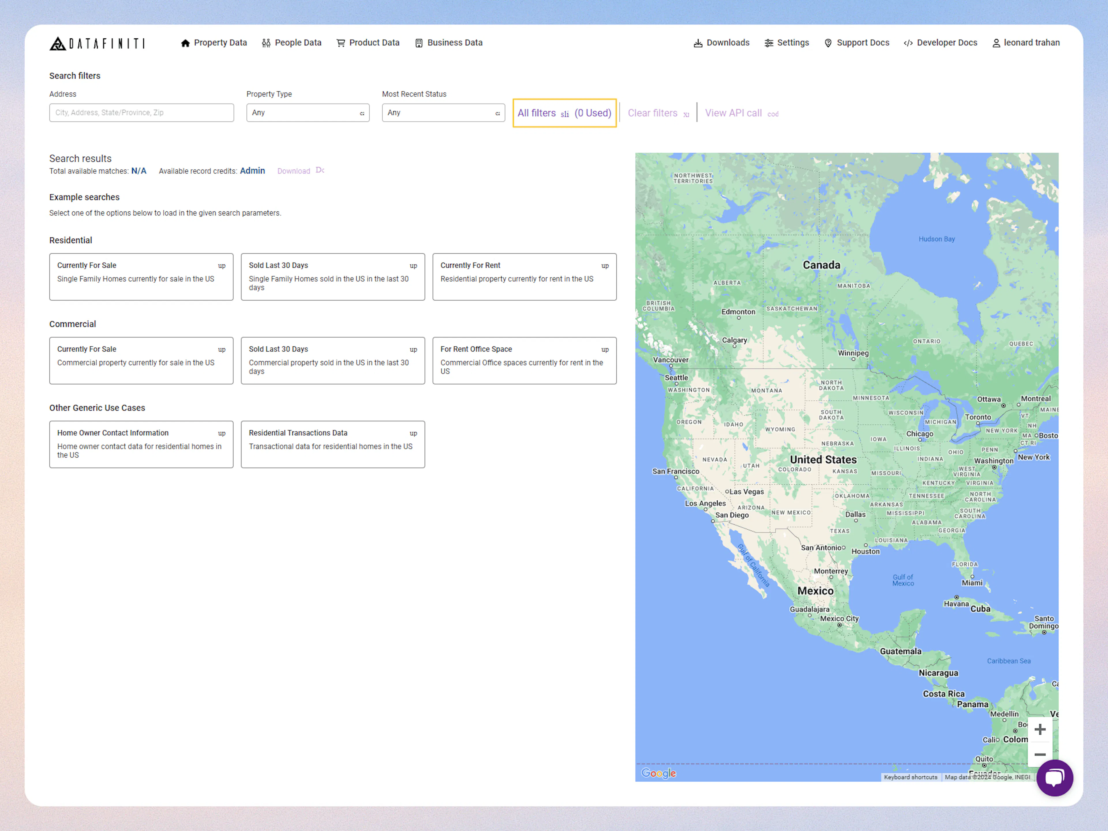
Task: Click the Support Docs pin icon
Action: [828, 43]
